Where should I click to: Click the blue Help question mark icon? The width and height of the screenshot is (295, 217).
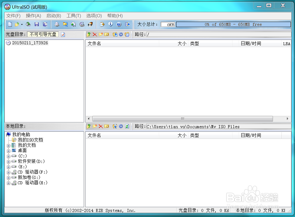(119, 25)
